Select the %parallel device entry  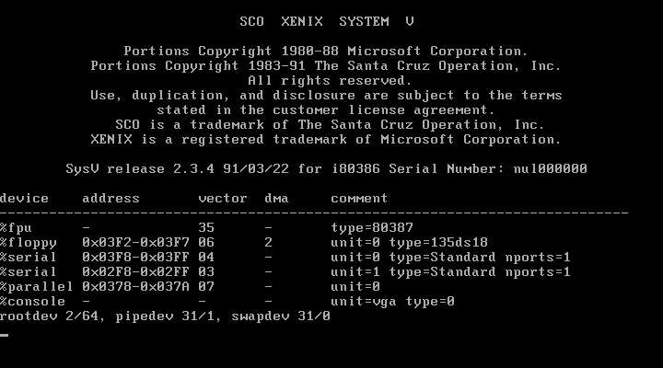coord(36,287)
